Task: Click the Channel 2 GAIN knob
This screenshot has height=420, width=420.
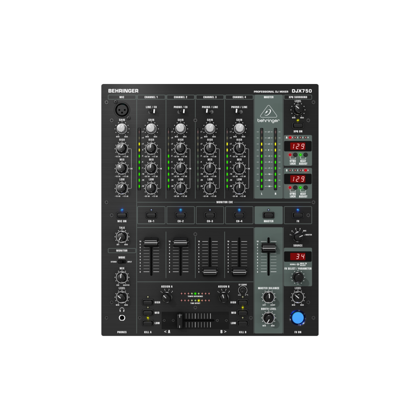Action: [181, 129]
